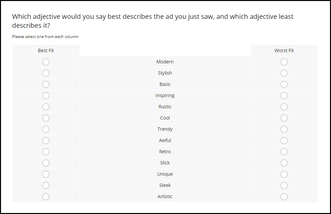
Task: Choose Stylish as Best Fit
Action: click(x=46, y=73)
